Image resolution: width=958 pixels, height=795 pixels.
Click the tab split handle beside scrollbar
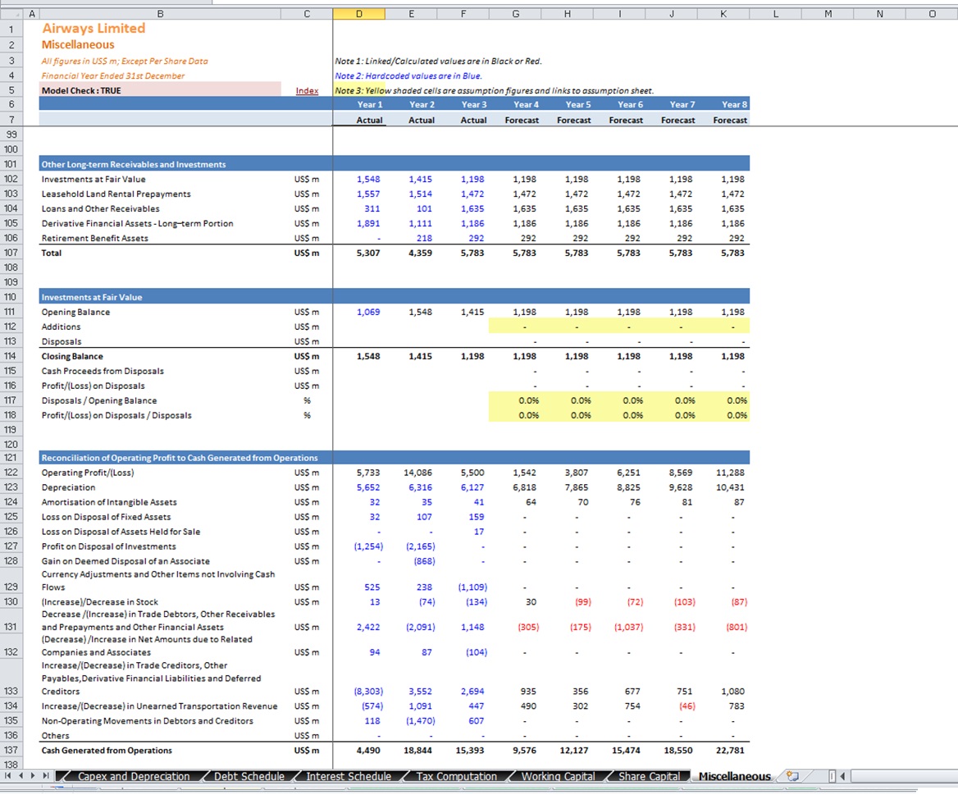point(832,776)
